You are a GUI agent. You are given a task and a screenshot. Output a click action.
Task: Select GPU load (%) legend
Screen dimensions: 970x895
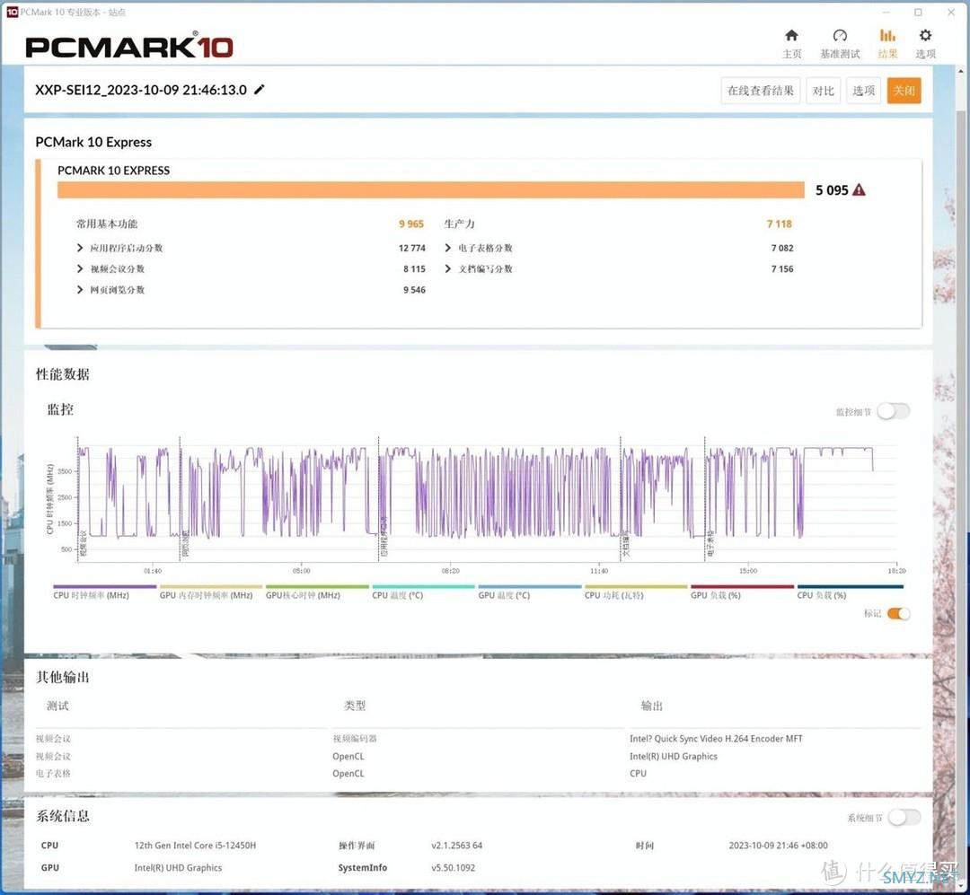click(x=742, y=592)
